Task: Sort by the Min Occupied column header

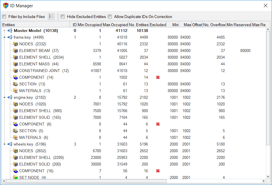Action: [x=89, y=25]
